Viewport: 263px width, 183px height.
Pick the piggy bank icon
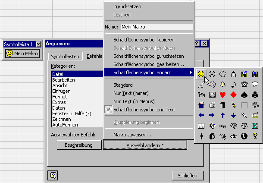click(222, 74)
